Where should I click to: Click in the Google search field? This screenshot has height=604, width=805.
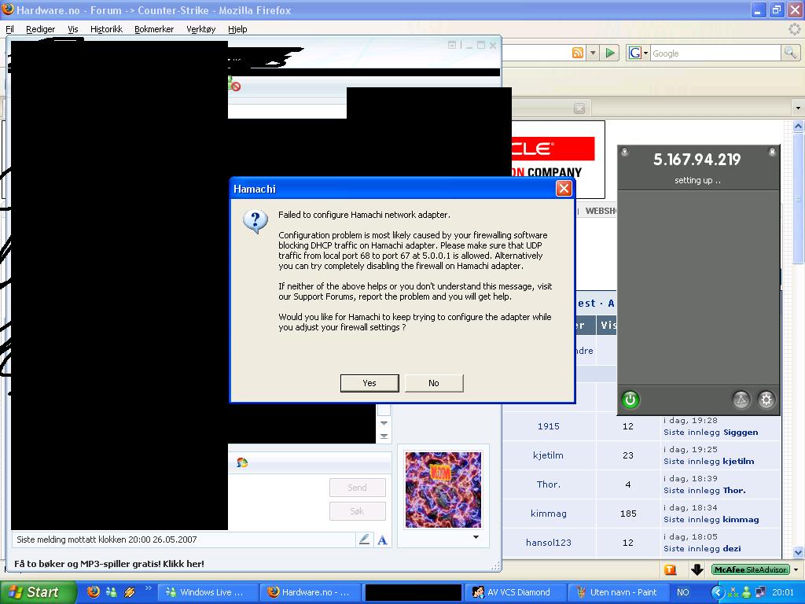(715, 53)
